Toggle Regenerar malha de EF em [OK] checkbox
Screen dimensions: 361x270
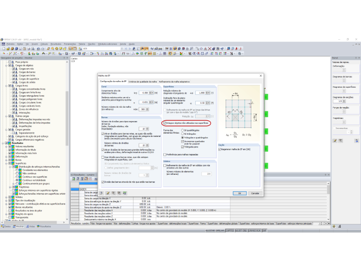(219, 149)
